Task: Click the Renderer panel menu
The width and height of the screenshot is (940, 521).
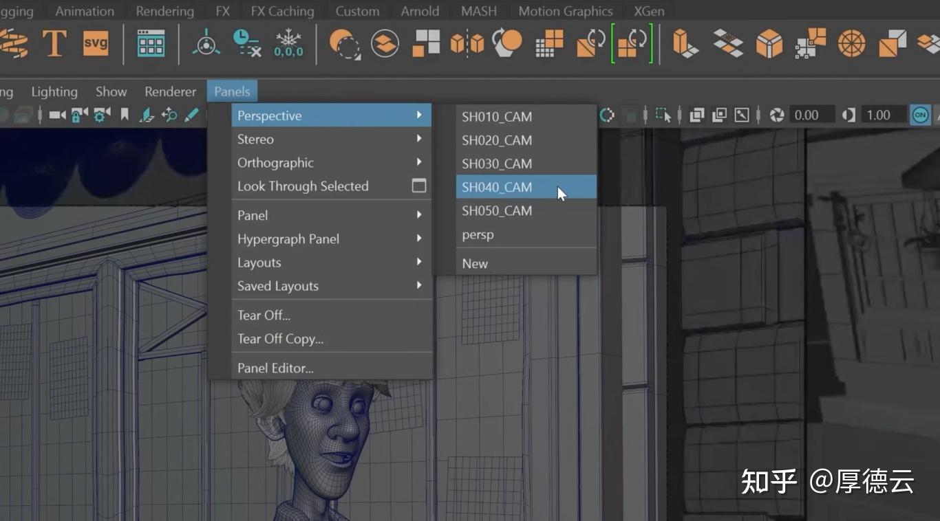Action: click(170, 91)
